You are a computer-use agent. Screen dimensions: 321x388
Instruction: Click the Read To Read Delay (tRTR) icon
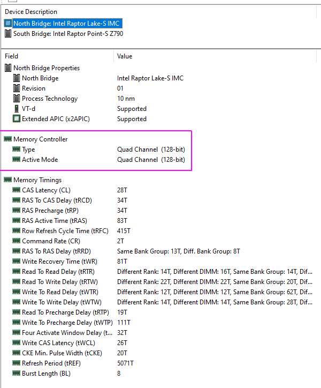click(16, 271)
